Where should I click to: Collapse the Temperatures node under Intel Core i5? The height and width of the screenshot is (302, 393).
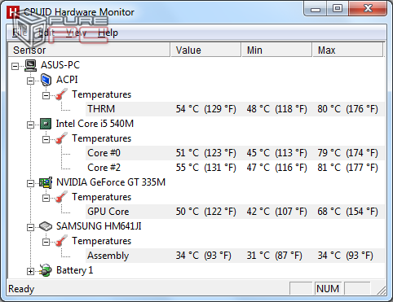pyautogui.click(x=46, y=139)
